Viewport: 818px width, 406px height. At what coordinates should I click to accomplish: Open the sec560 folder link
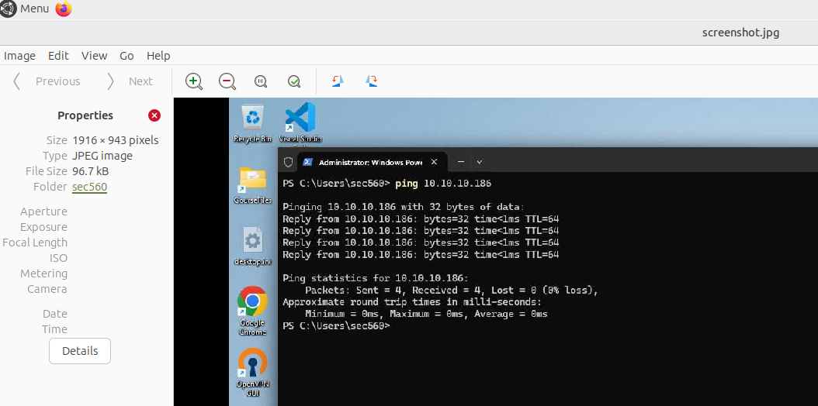click(89, 187)
